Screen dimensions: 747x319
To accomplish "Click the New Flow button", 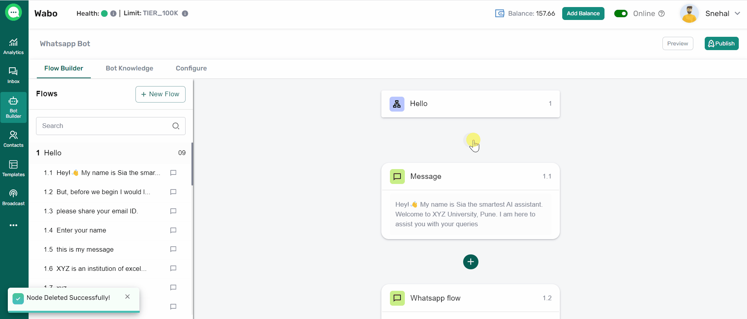I will pyautogui.click(x=160, y=94).
